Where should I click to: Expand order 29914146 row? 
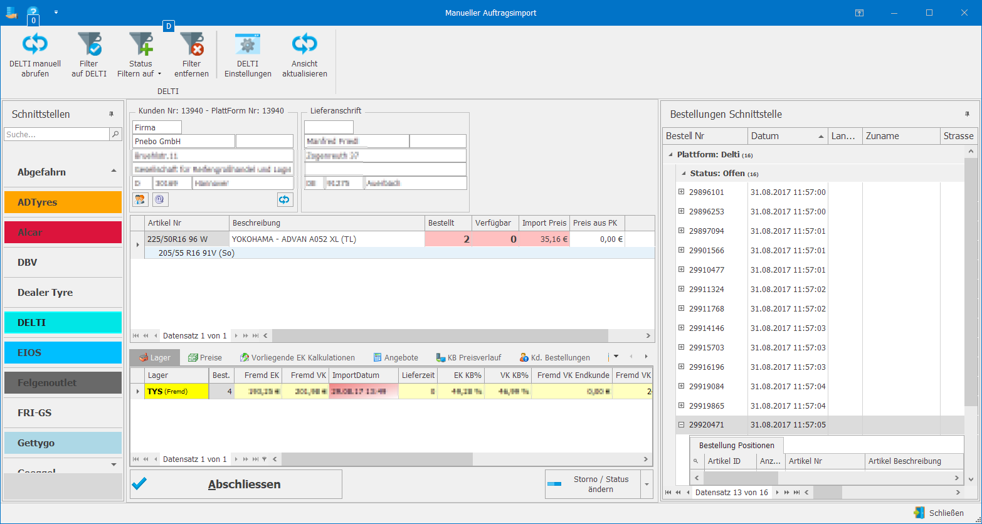pyautogui.click(x=682, y=328)
